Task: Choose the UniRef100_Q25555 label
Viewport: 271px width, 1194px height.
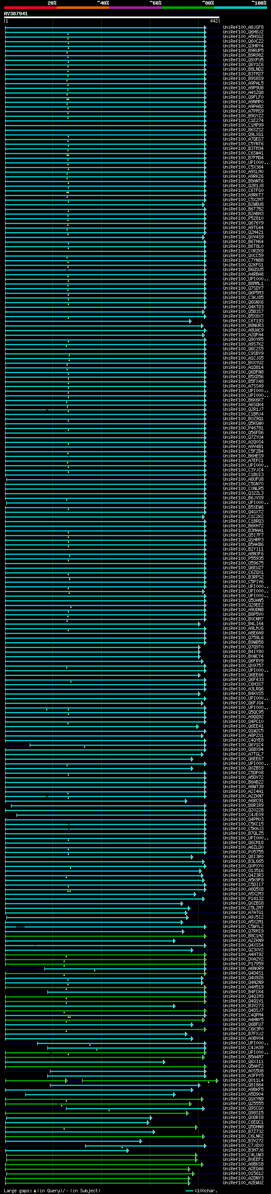Action: click(243, 1103)
